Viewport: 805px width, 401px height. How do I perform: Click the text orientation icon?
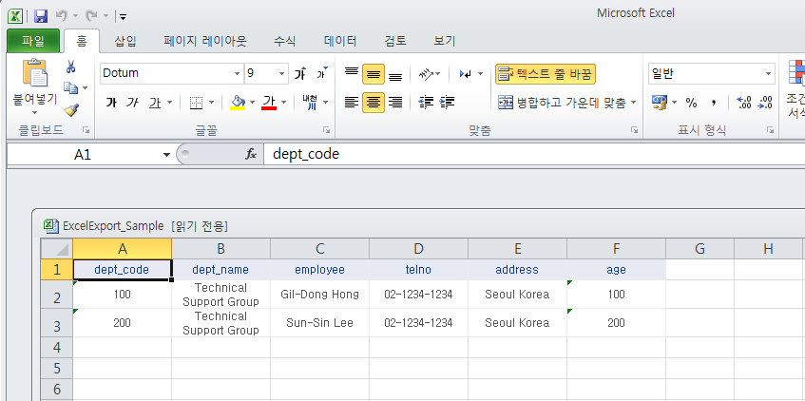coord(426,74)
